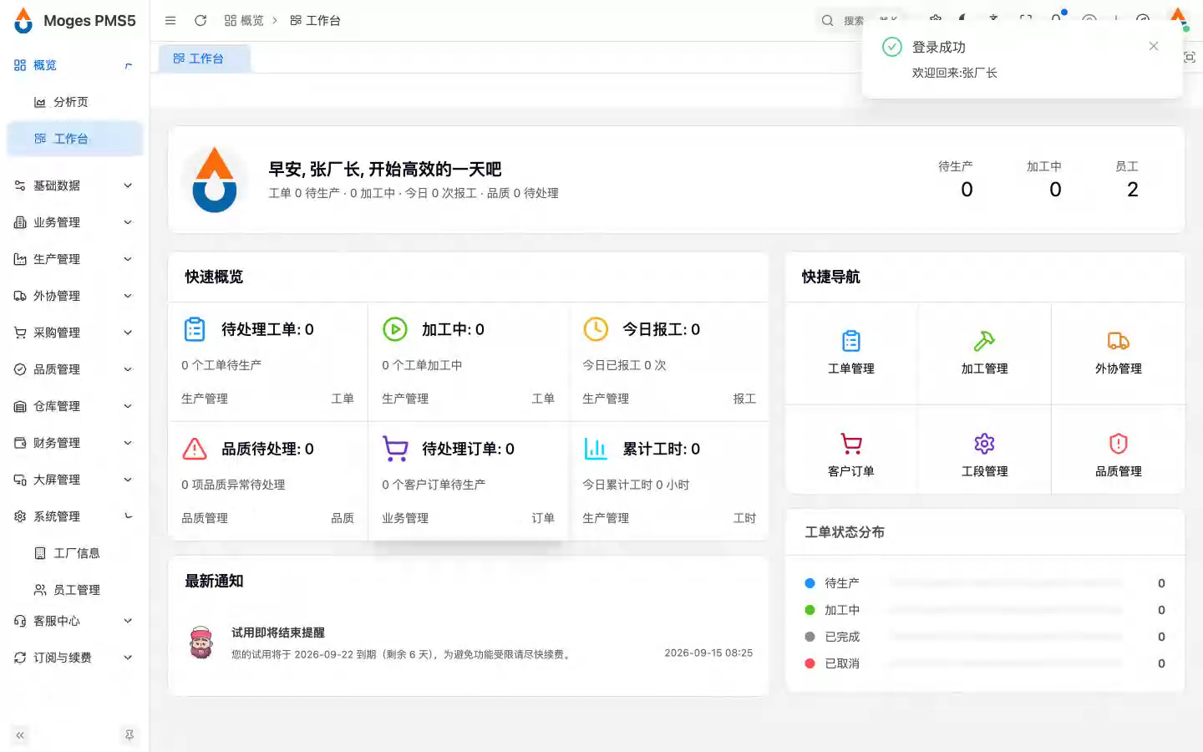Click the greeting 早安, 张厂长 heading
The height and width of the screenshot is (752, 1203).
385,170
